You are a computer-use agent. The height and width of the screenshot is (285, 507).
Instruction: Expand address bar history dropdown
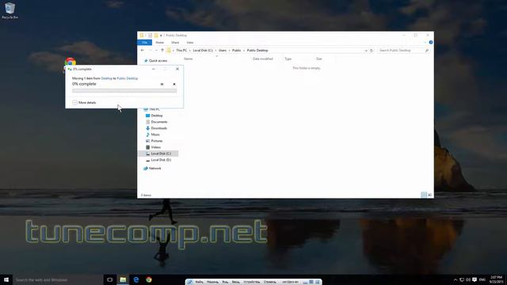point(366,51)
